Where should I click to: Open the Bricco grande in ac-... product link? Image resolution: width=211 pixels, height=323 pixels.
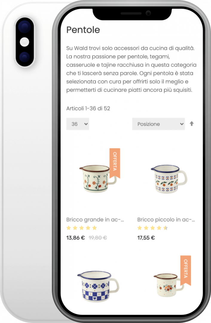click(95, 220)
